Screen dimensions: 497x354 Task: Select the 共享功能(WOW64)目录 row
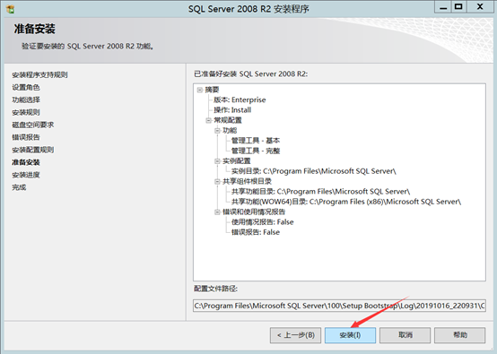[346, 202]
